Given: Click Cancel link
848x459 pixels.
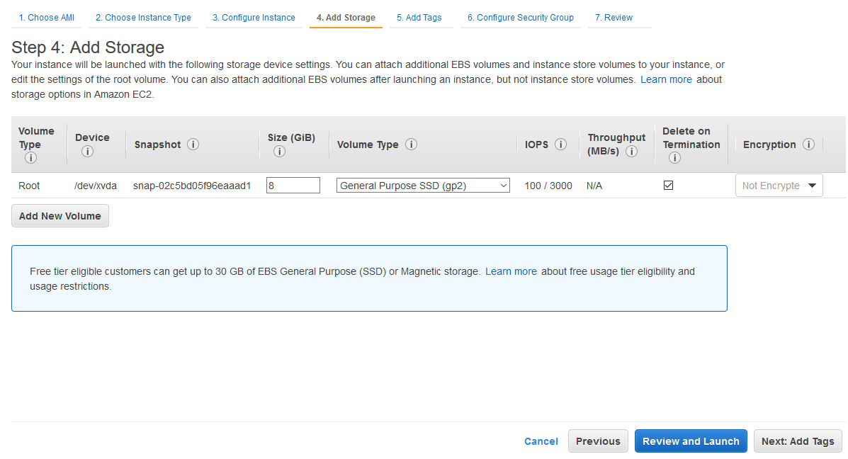Looking at the screenshot, I should pos(541,441).
